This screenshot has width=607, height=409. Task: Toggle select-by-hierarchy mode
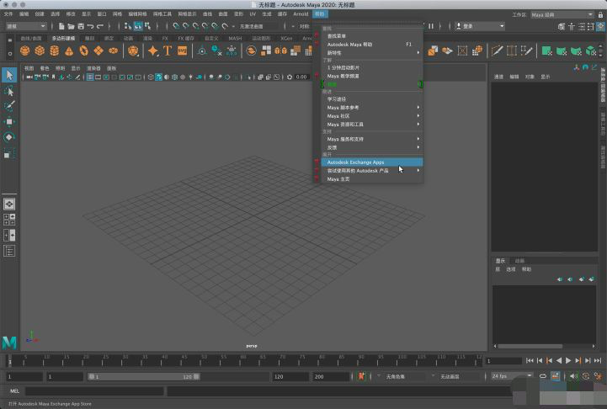click(128, 26)
